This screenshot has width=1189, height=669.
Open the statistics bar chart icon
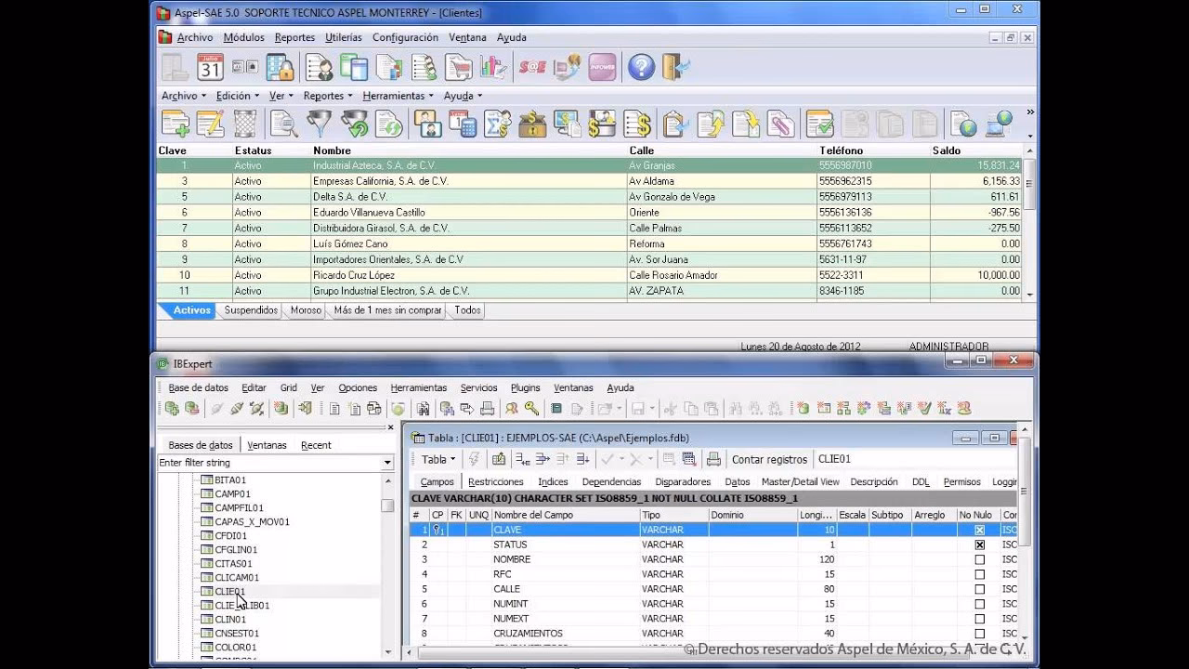coord(492,67)
